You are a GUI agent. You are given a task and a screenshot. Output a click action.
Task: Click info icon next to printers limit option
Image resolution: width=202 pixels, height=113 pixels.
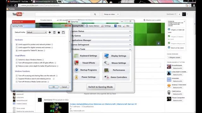coord(52,45)
